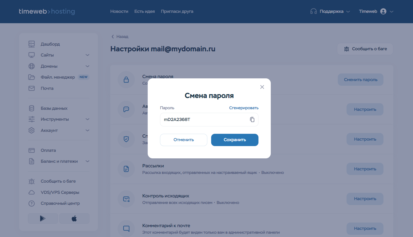This screenshot has width=413, height=237.
Task: Open the Пригласи друга menu item
Action: click(x=177, y=11)
